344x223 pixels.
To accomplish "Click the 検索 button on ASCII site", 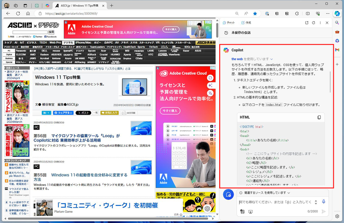I will click(x=52, y=32).
